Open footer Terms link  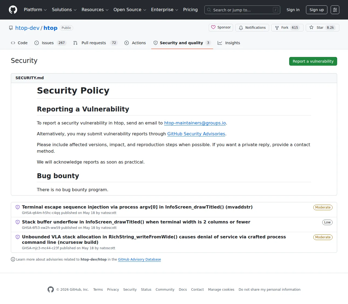pyautogui.click(x=98, y=290)
